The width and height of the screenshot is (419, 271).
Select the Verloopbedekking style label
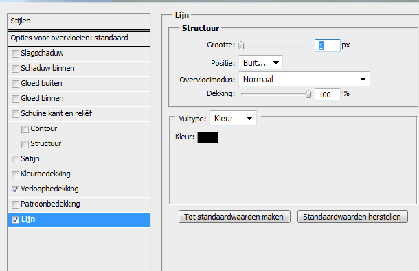coord(49,189)
